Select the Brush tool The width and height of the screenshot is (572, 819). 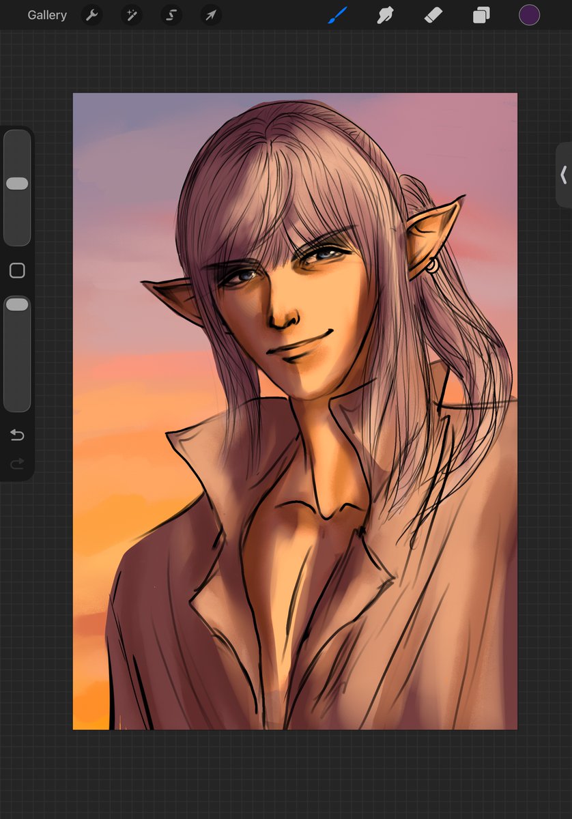click(x=337, y=15)
